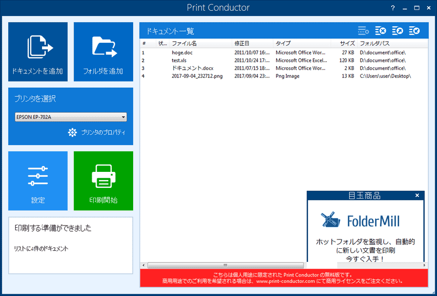Click the 2011/07/15 date cell
This screenshot has height=296, width=437.
click(x=252, y=68)
